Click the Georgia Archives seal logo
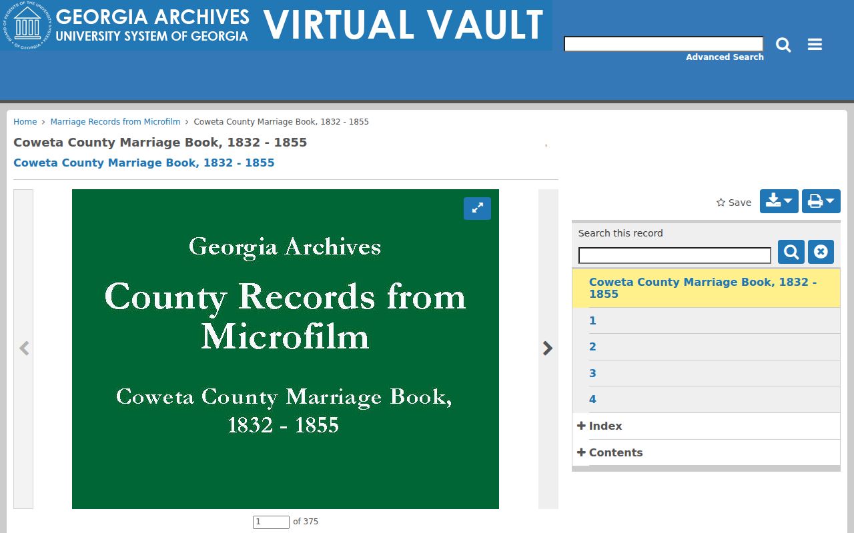 (26, 25)
